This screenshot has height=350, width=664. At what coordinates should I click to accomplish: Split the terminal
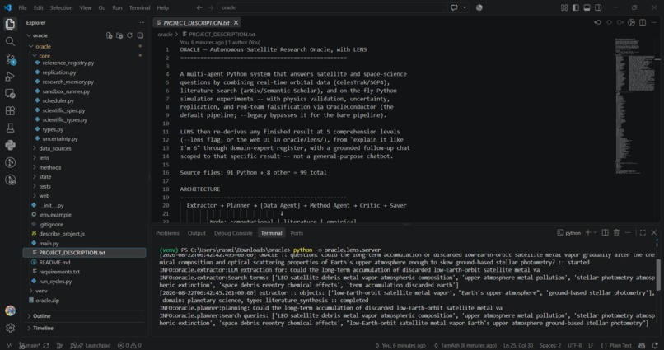(606, 233)
